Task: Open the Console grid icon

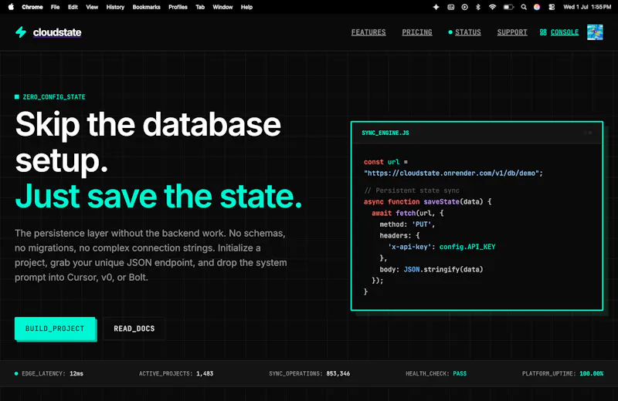Action: click(543, 32)
